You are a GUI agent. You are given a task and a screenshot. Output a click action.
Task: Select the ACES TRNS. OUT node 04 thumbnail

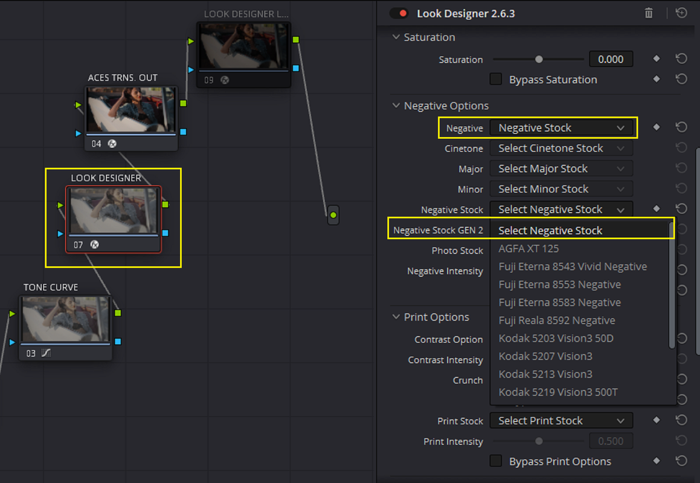131,110
